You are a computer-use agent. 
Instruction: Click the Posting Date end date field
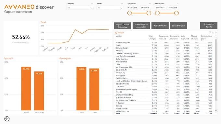coord(173,7)
